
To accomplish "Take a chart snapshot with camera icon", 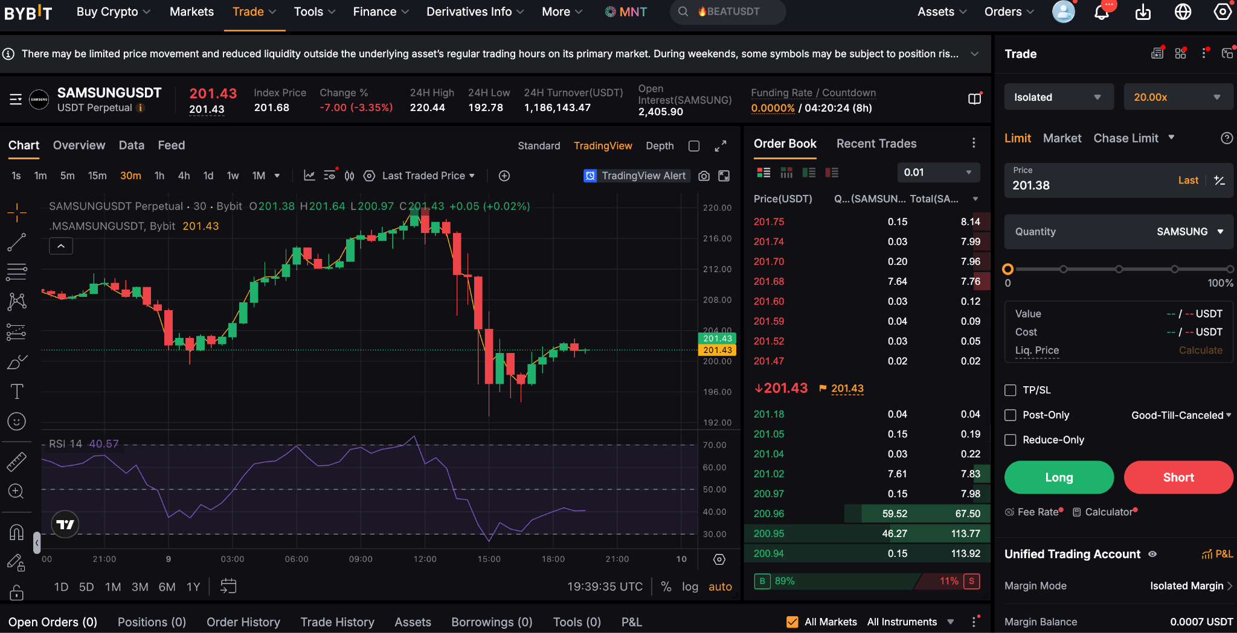I will tap(704, 176).
